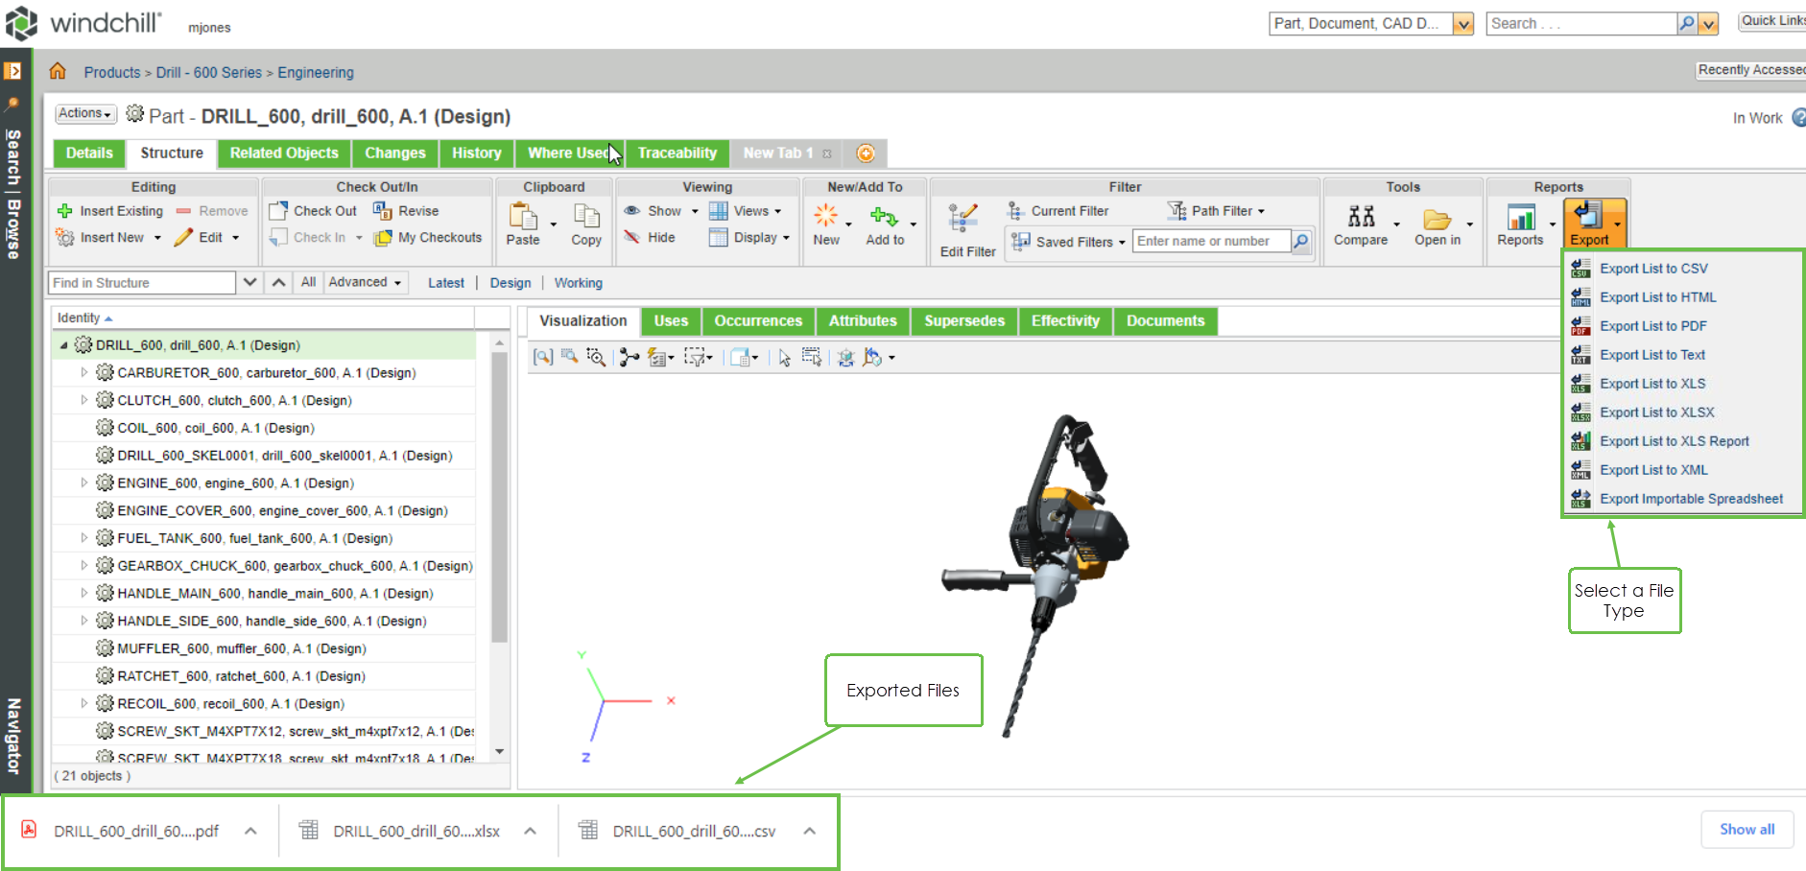Screen dimensions: 1806x871
Task: Click the Latest filter link
Action: pos(446,283)
